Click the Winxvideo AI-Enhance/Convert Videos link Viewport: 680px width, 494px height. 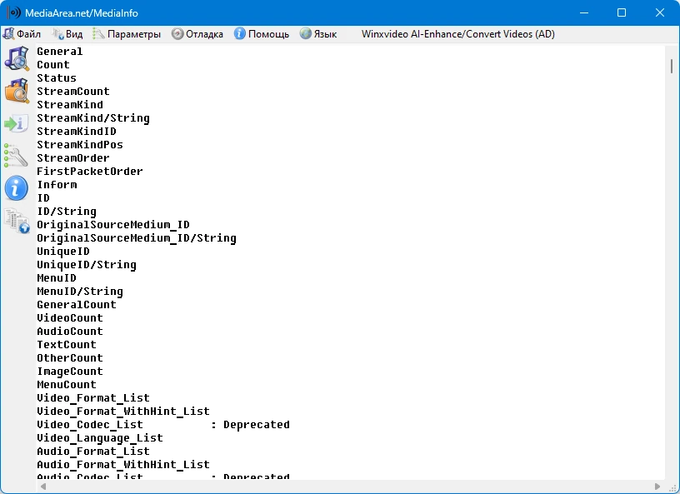coord(458,34)
